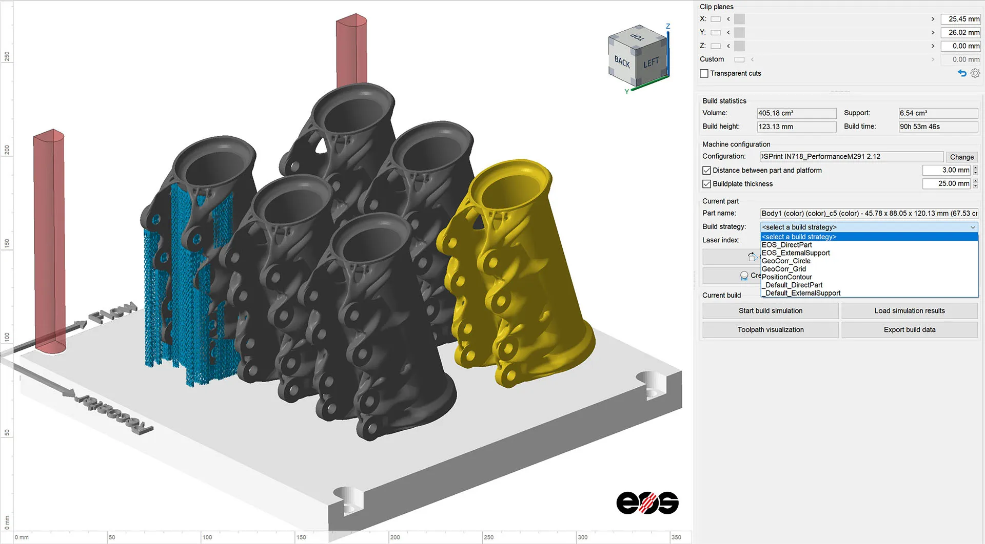Choose GeoCorr_Grid from strategy list
The image size is (985, 544).
click(783, 269)
